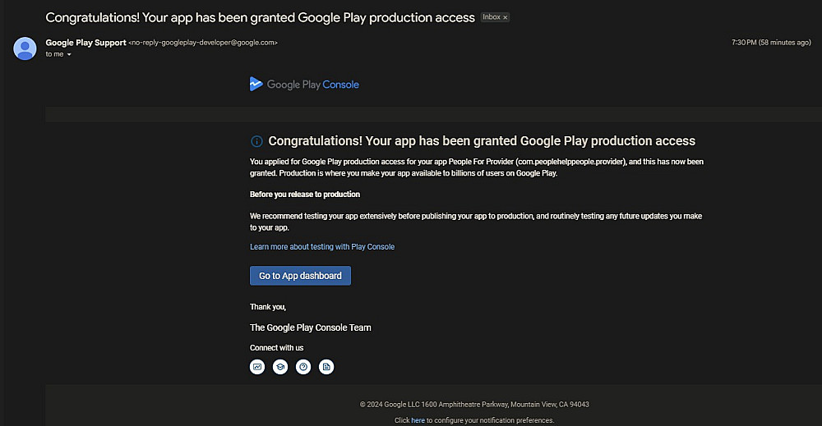Click the email subject line at top
Image resolution: width=822 pixels, height=426 pixels.
tap(260, 17)
